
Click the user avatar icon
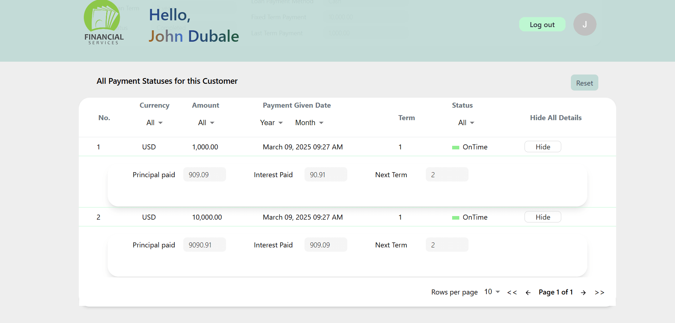tap(584, 24)
